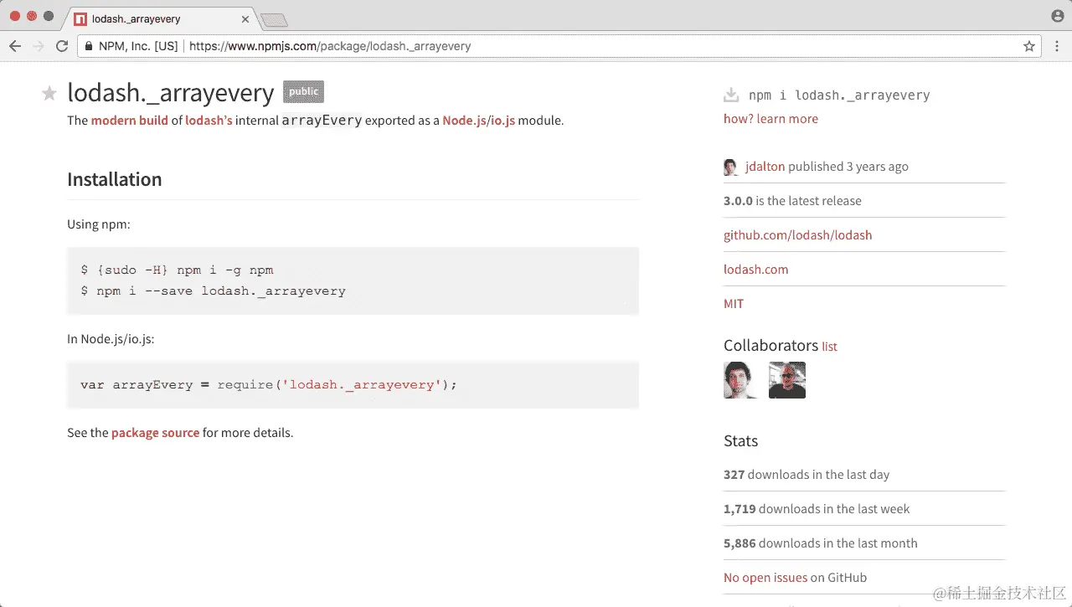This screenshot has height=607, width=1072.
Task: Click jdalton's small avatar icon
Action: 731,167
